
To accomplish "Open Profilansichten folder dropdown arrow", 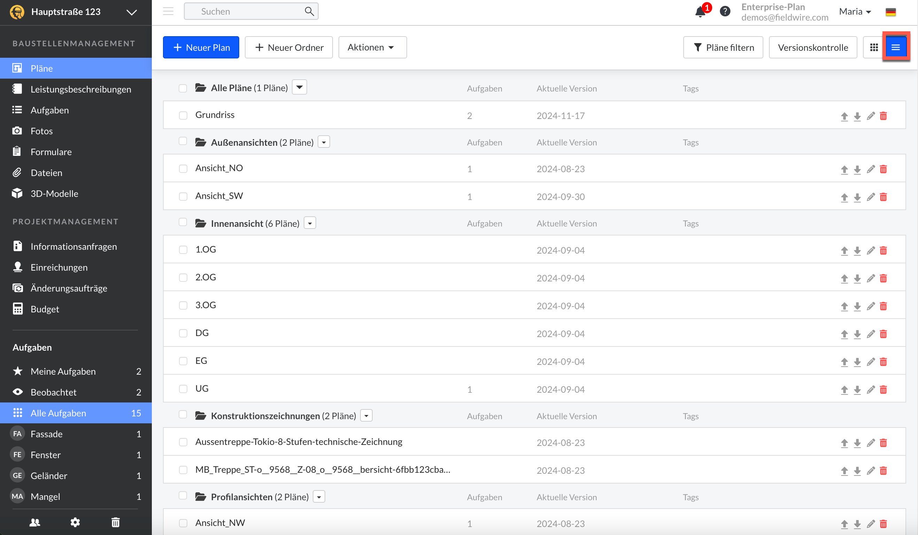I will (x=319, y=497).
